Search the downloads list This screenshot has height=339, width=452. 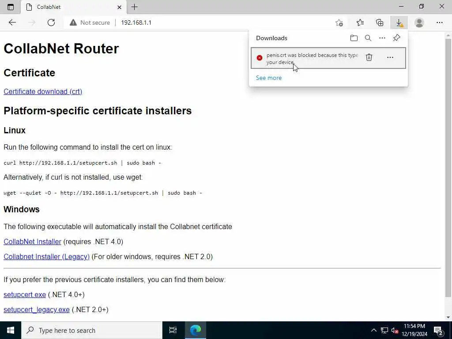pos(368,38)
